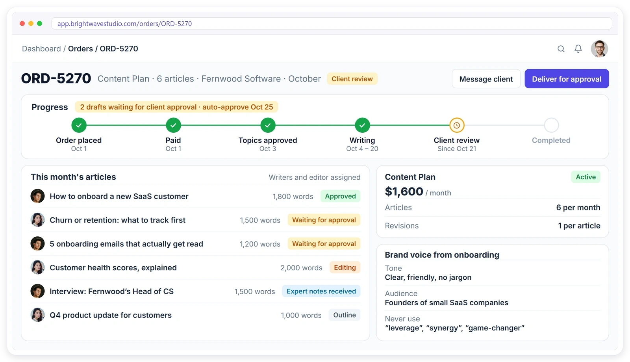
Task: Open article 5 onboarding emails that actually get read
Action: [x=126, y=244]
